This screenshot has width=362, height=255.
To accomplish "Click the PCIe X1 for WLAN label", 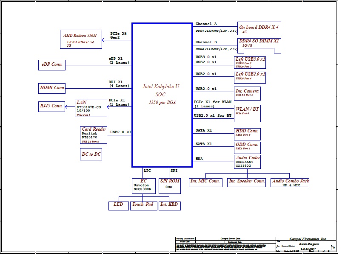I will point(213,104).
